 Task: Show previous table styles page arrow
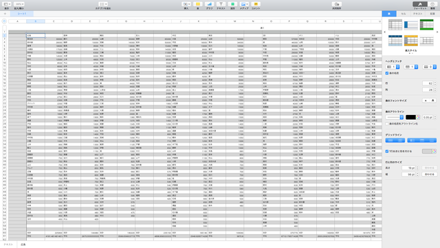pyautogui.click(x=385, y=32)
